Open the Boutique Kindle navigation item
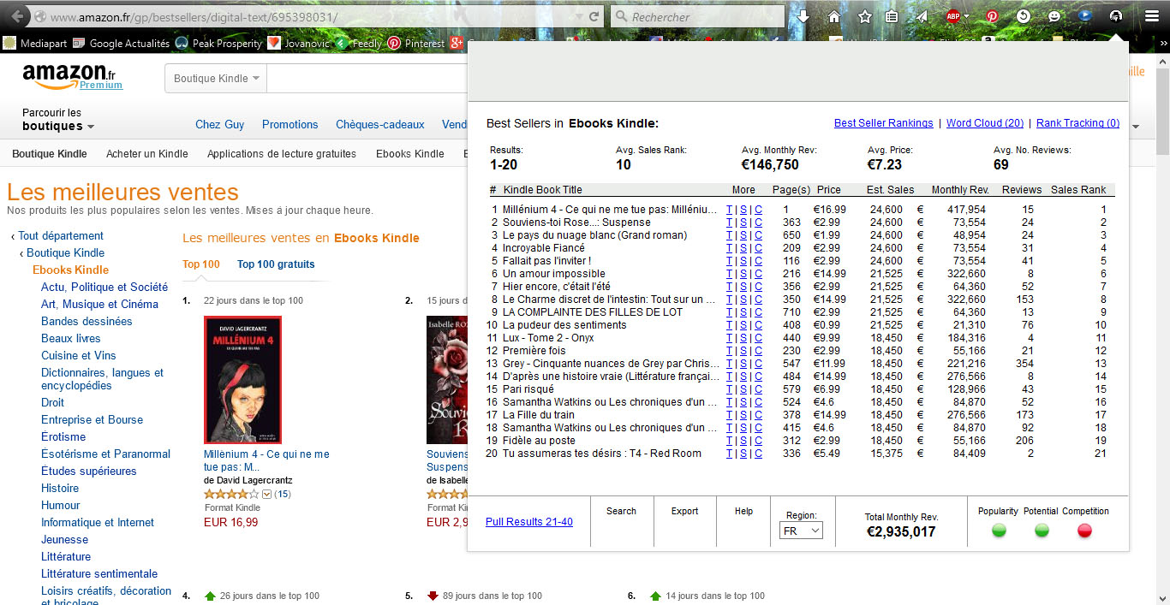The height and width of the screenshot is (605, 1170). 50,154
